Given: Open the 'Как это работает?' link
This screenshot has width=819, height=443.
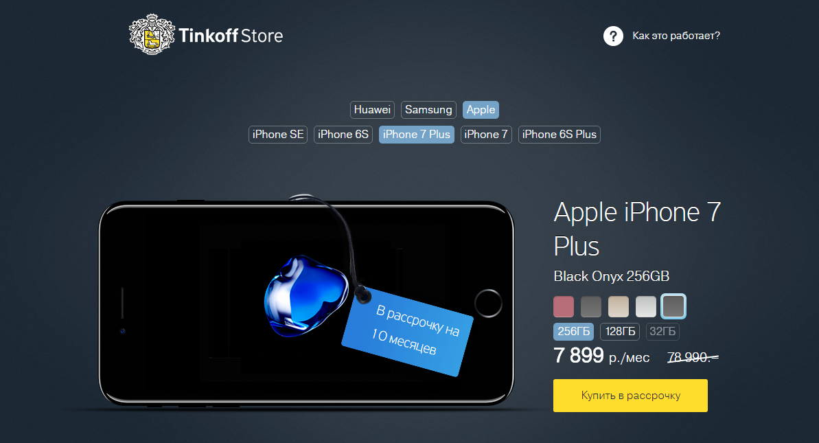Looking at the screenshot, I should pos(676,36).
